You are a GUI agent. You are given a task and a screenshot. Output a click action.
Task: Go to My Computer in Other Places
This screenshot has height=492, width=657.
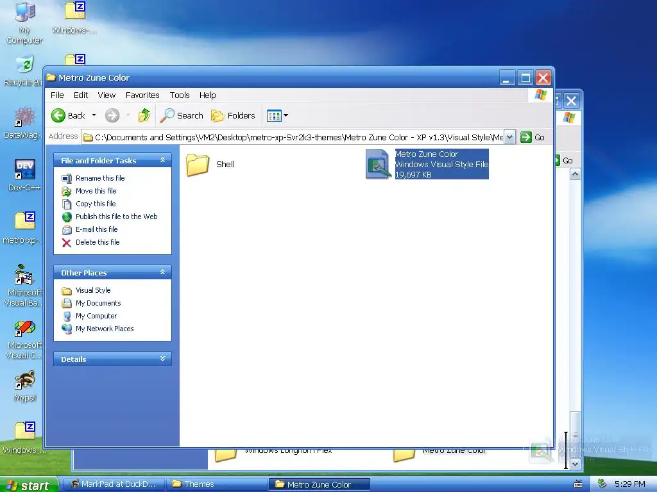pos(96,316)
